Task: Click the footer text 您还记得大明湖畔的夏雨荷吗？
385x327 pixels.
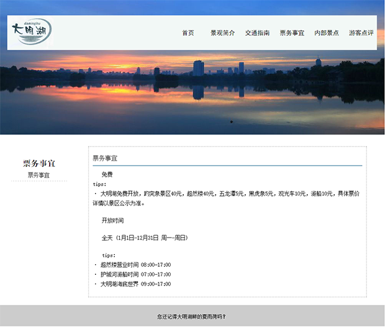Action: (x=191, y=316)
